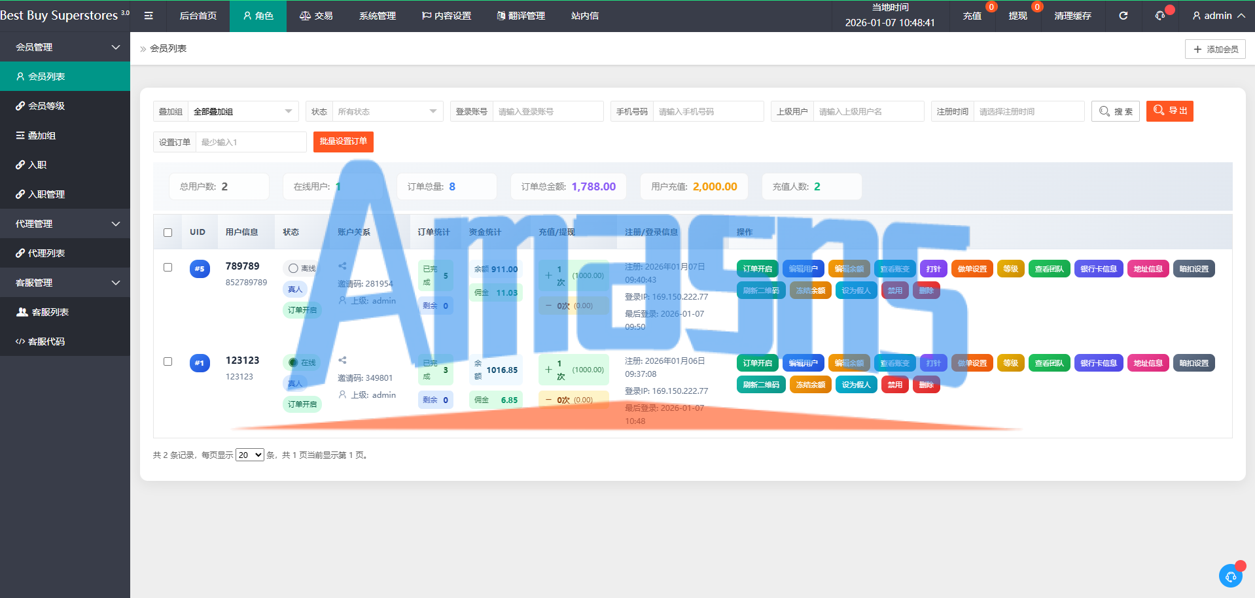
Task: Click 暗扣设置 button for user 789789
Action: pos(1194,269)
